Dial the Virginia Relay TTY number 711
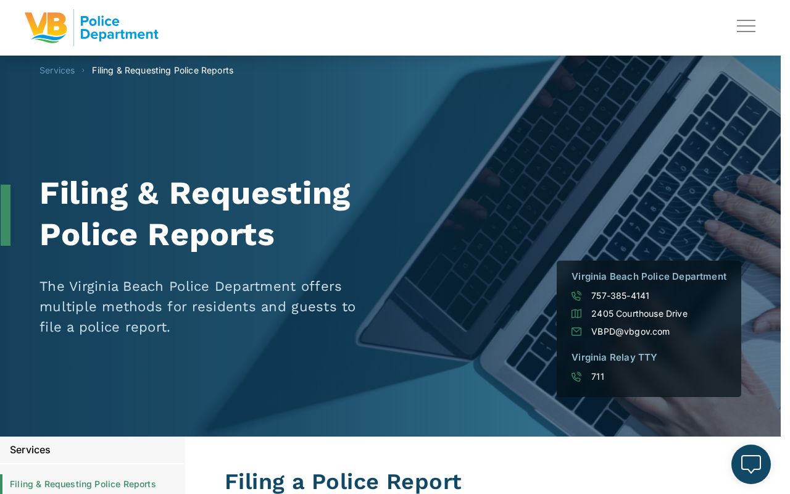Image resolution: width=790 pixels, height=494 pixels. tap(597, 377)
